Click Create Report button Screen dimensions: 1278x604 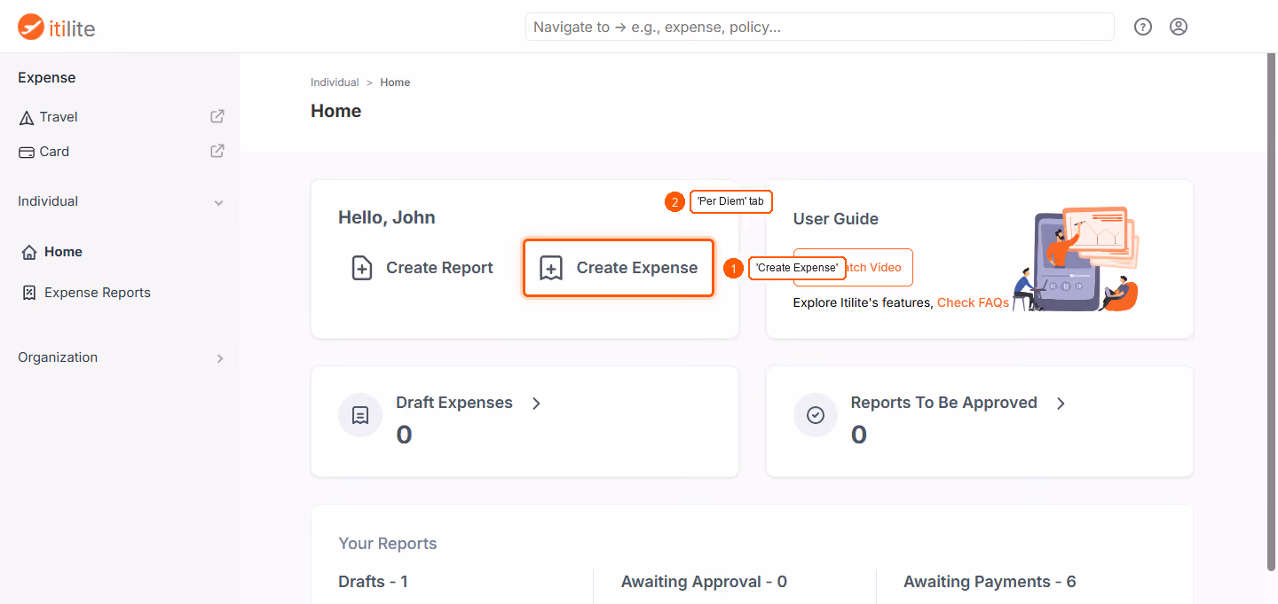point(422,268)
